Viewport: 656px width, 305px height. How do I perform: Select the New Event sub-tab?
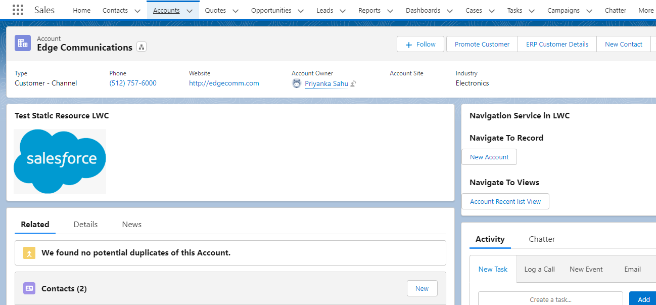pos(586,269)
